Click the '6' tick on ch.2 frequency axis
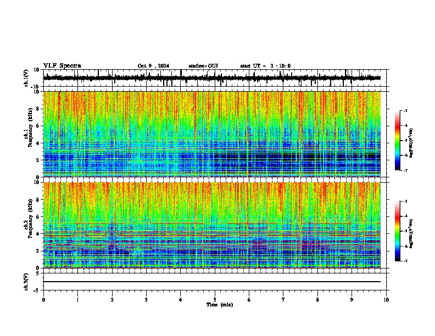Image resolution: width=435 pixels, height=336 pixels. point(38,217)
